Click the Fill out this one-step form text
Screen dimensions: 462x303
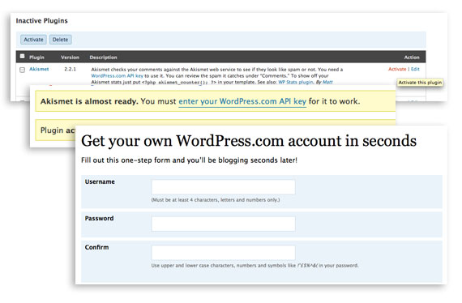pos(189,160)
